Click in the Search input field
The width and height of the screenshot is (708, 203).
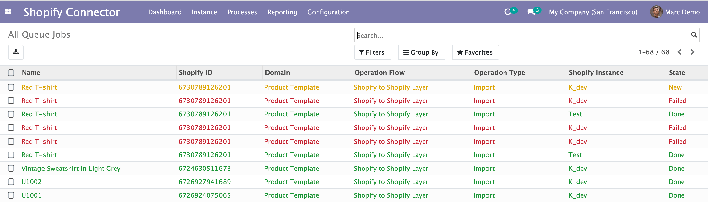pyautogui.click(x=522, y=35)
